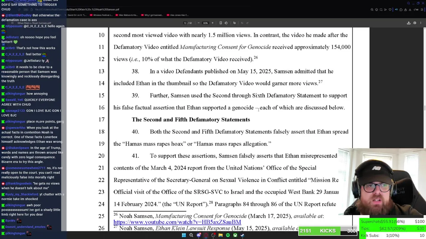Rotate the PDF document
426x239 pixels.
(x=226, y=23)
